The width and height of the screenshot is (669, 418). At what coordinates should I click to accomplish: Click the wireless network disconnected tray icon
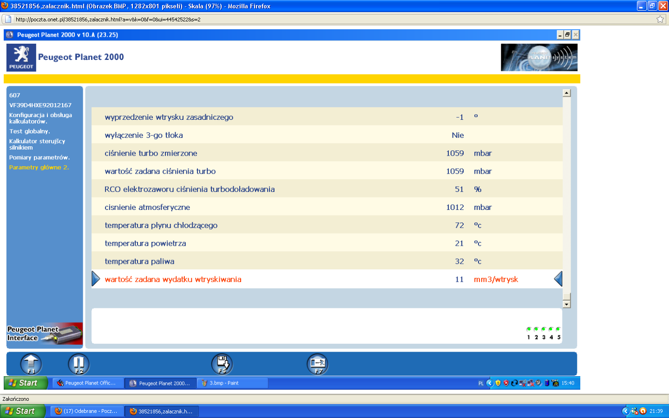coord(523,383)
